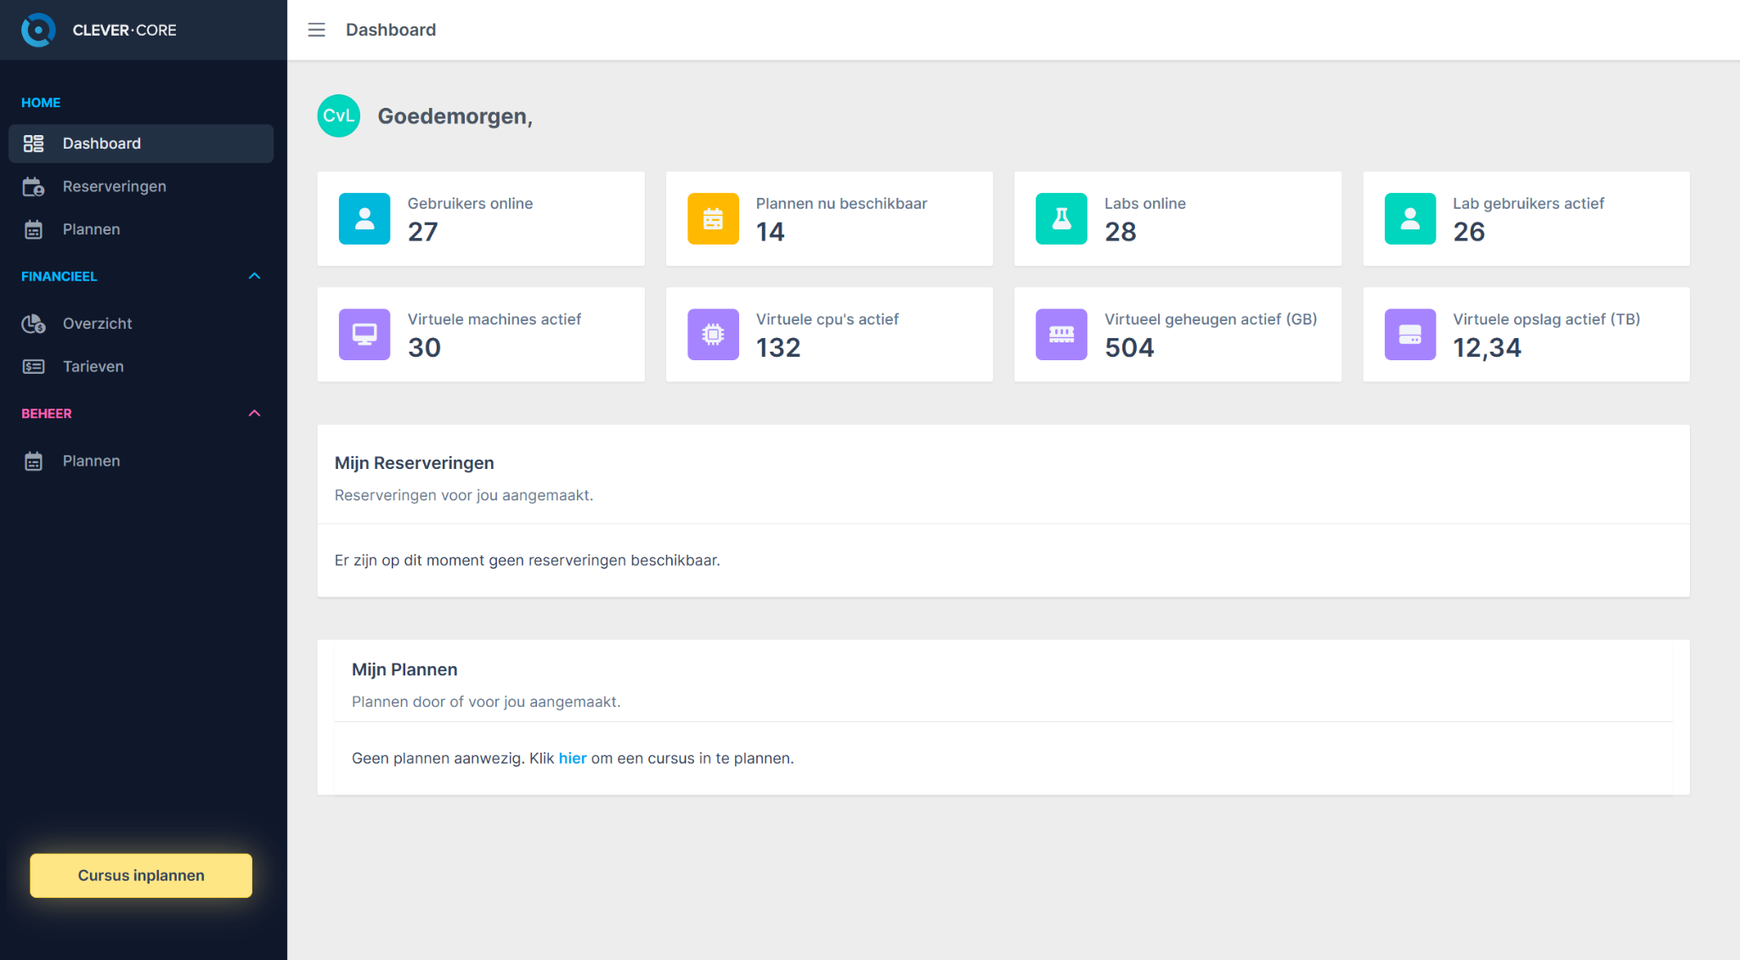The image size is (1740, 960).
Task: Click the Mijn Reserveringen heading
Action: point(414,463)
